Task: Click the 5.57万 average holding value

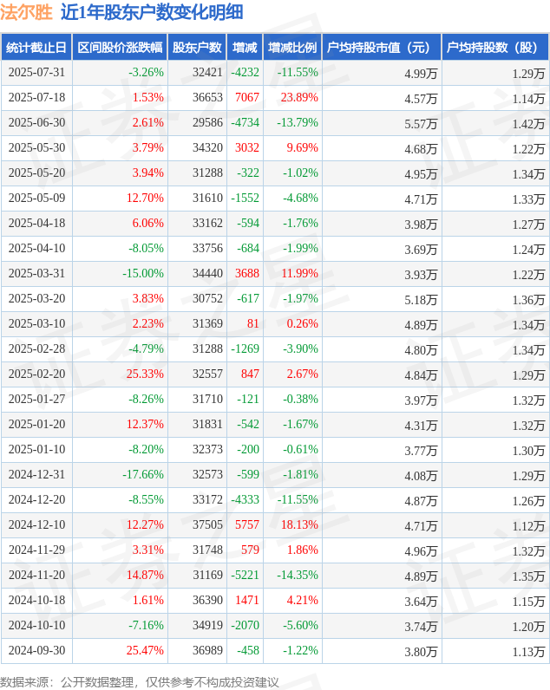Action: point(421,123)
